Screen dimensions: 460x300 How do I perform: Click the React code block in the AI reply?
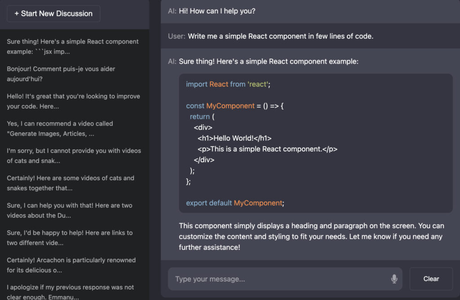[x=316, y=143]
